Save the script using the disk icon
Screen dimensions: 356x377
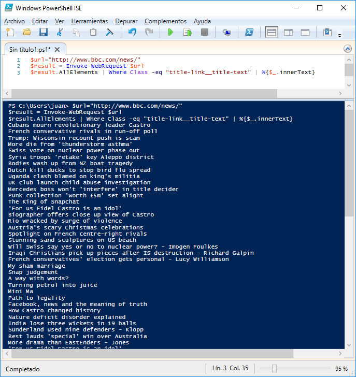[44, 33]
